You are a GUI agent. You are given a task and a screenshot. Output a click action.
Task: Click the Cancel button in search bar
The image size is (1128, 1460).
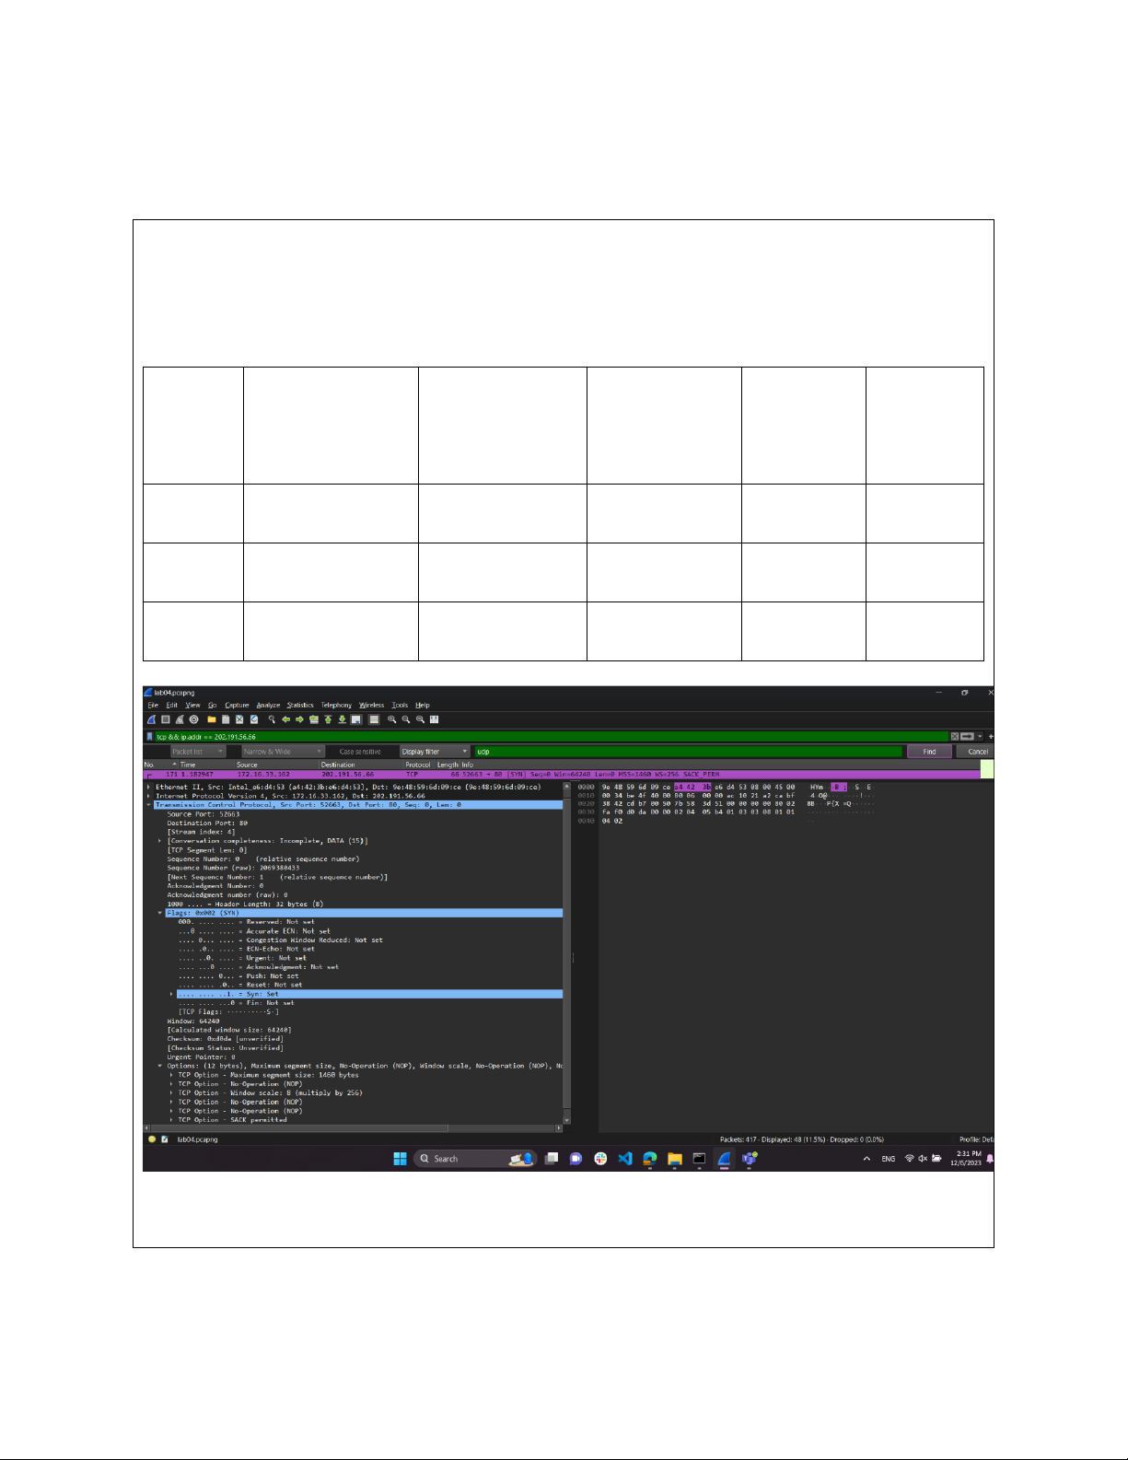(x=977, y=752)
